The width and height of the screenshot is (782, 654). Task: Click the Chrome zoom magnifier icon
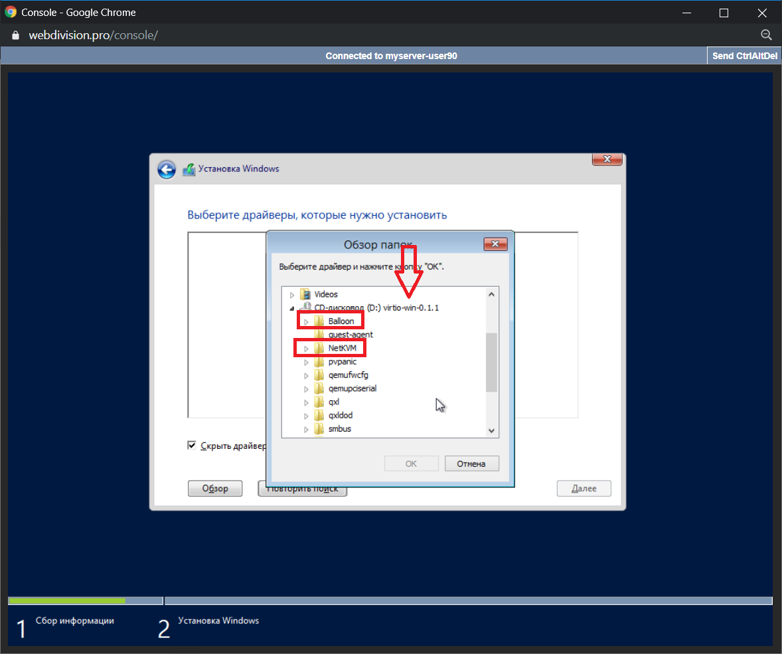tap(765, 35)
